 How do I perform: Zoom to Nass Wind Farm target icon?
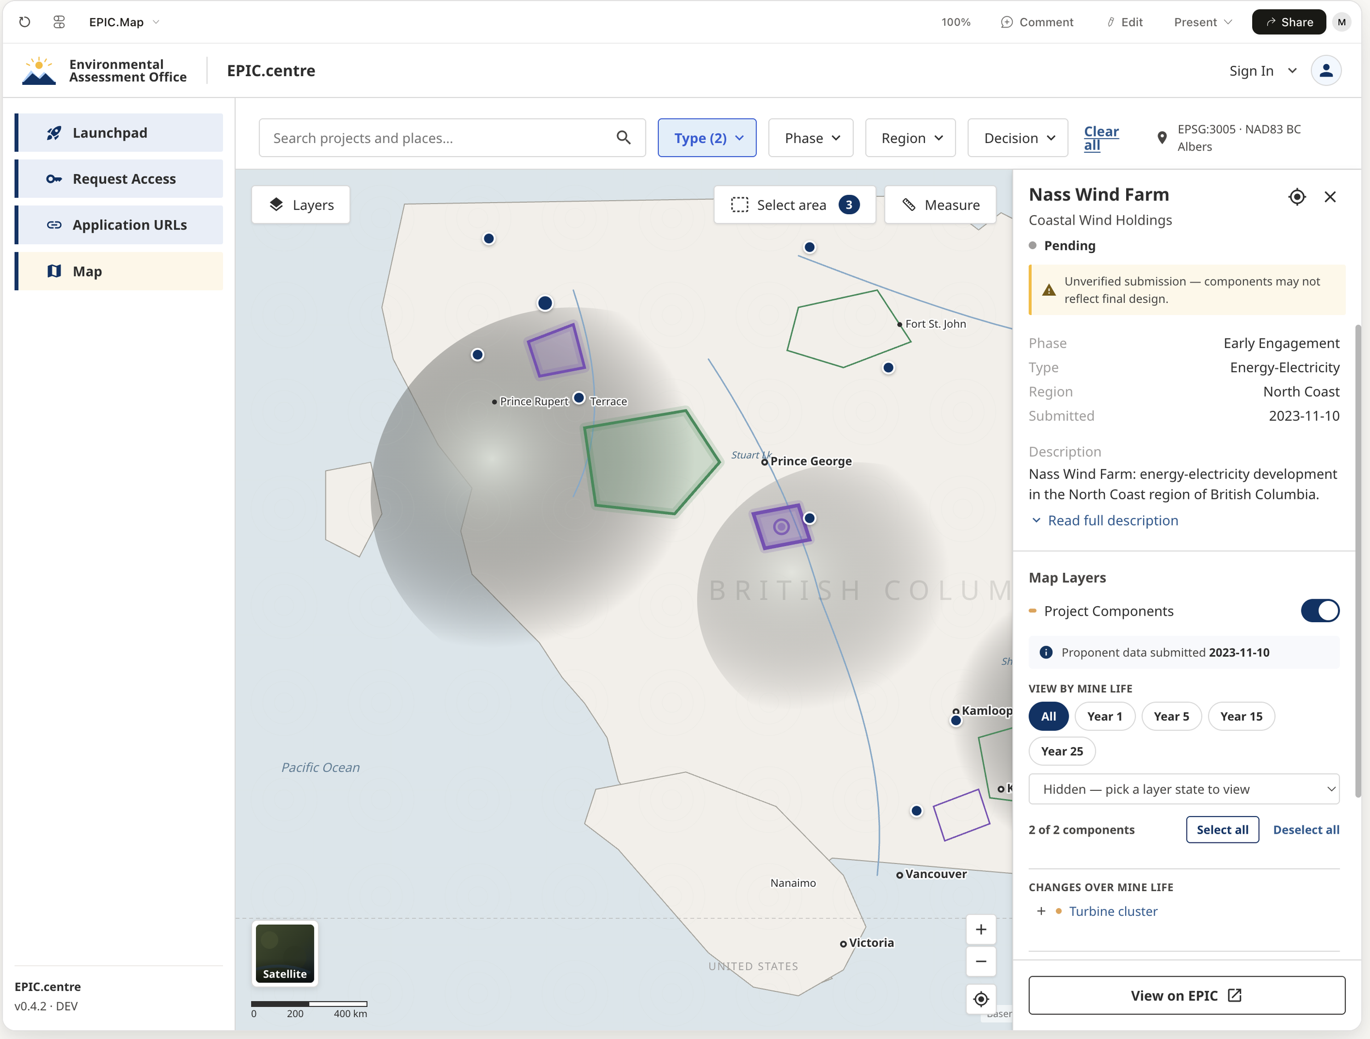pos(1297,197)
